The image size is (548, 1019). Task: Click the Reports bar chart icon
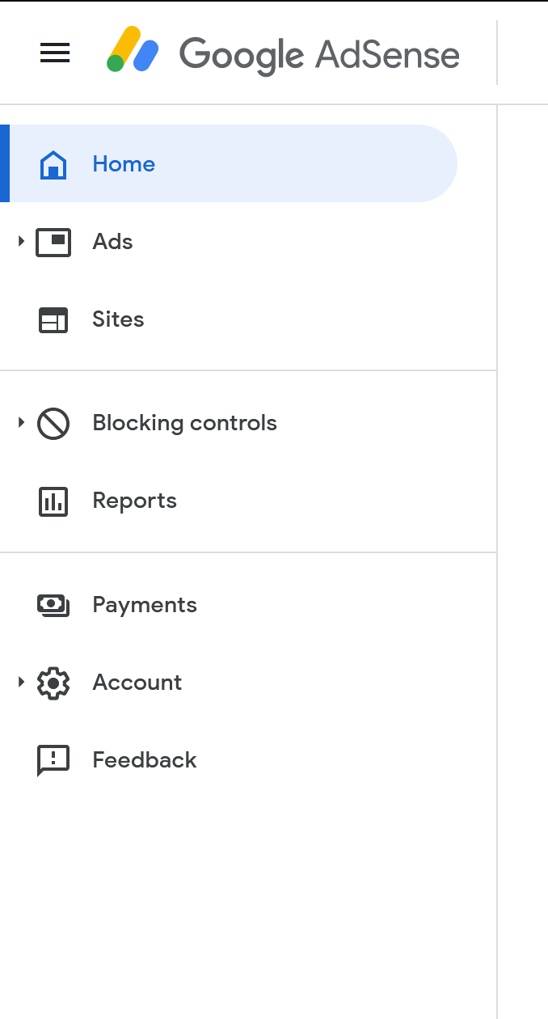(x=53, y=501)
